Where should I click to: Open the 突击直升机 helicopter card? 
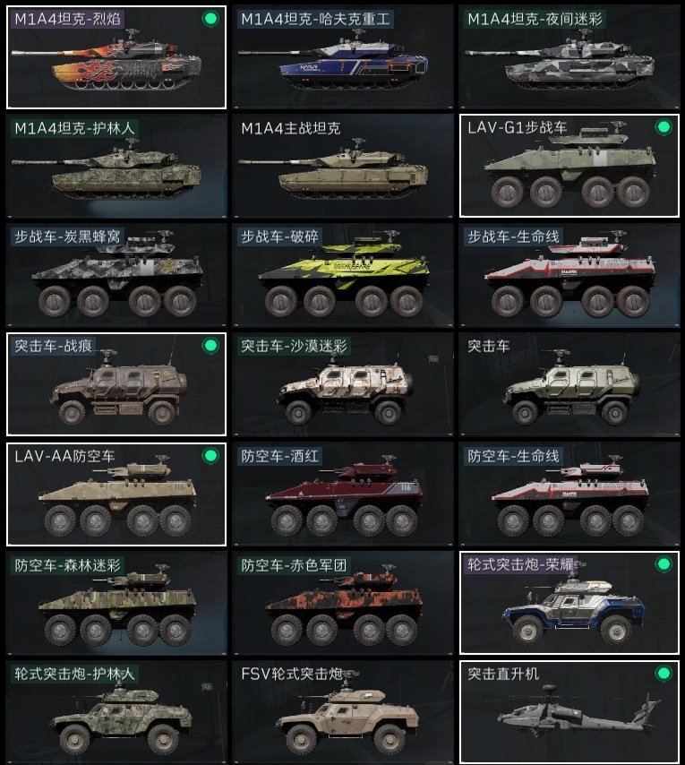[569, 712]
